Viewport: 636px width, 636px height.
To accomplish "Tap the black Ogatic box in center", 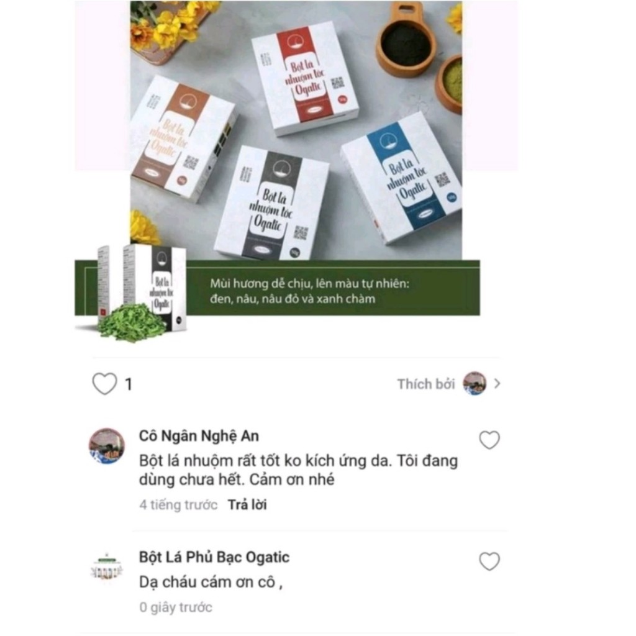I will pyautogui.click(x=271, y=203).
